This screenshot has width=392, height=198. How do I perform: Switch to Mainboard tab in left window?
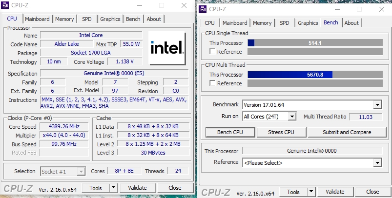click(37, 19)
